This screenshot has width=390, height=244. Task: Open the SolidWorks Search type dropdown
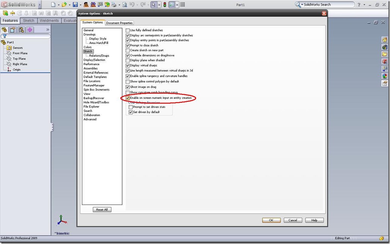[x=302, y=5]
